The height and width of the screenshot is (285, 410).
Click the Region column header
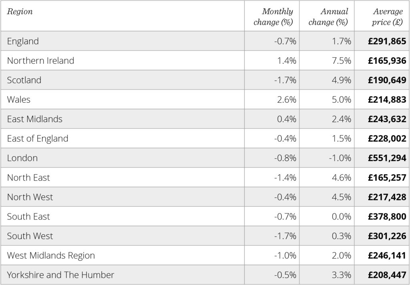click(20, 12)
